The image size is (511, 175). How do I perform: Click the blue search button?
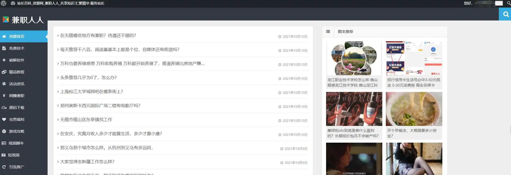(x=505, y=14)
